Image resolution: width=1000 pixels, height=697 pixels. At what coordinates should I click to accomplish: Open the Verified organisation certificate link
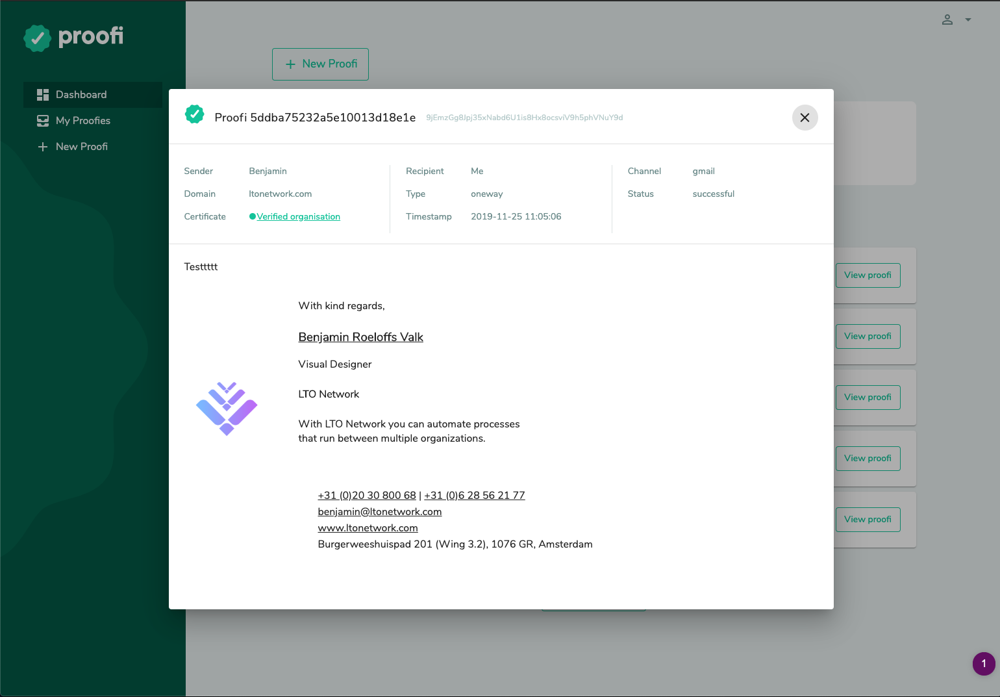tap(298, 217)
